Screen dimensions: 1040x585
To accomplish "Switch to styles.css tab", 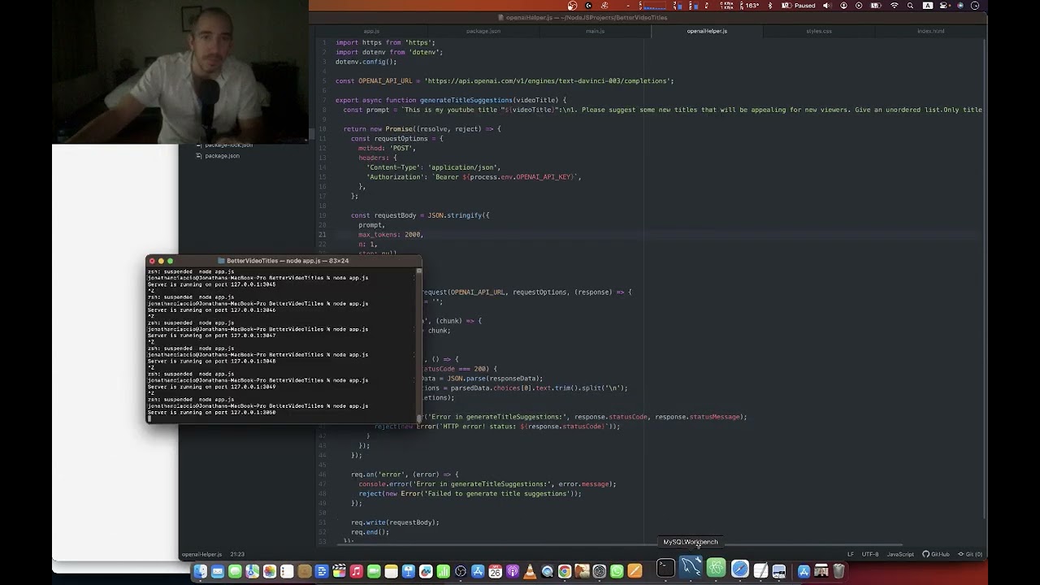I will click(819, 31).
